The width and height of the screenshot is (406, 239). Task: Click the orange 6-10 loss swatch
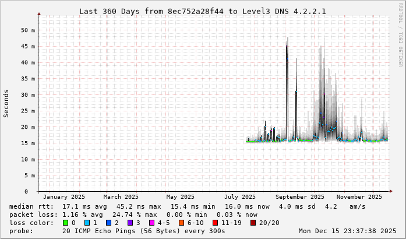[x=182, y=223]
